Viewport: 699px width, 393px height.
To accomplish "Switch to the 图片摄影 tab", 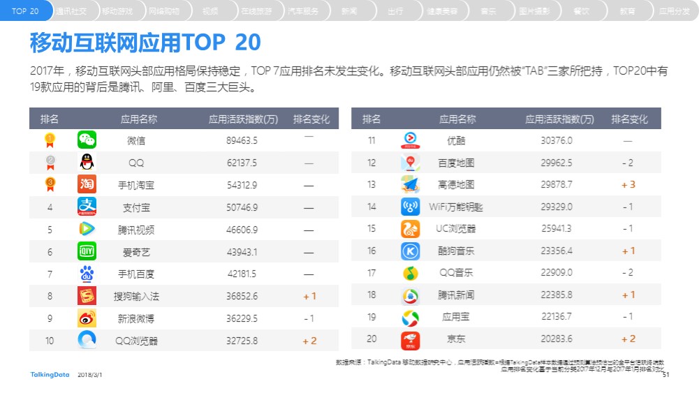I will [x=535, y=11].
